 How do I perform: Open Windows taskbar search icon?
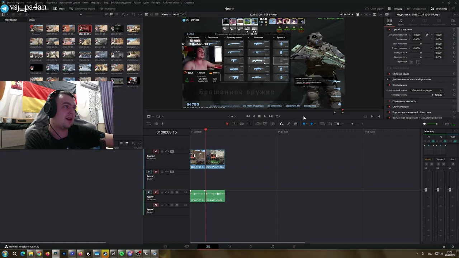(x=14, y=254)
